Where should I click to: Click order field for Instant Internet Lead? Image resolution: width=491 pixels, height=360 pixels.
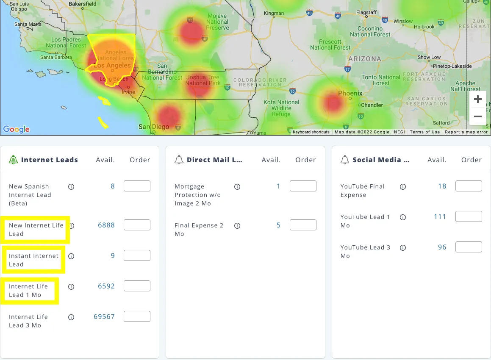[137, 255]
